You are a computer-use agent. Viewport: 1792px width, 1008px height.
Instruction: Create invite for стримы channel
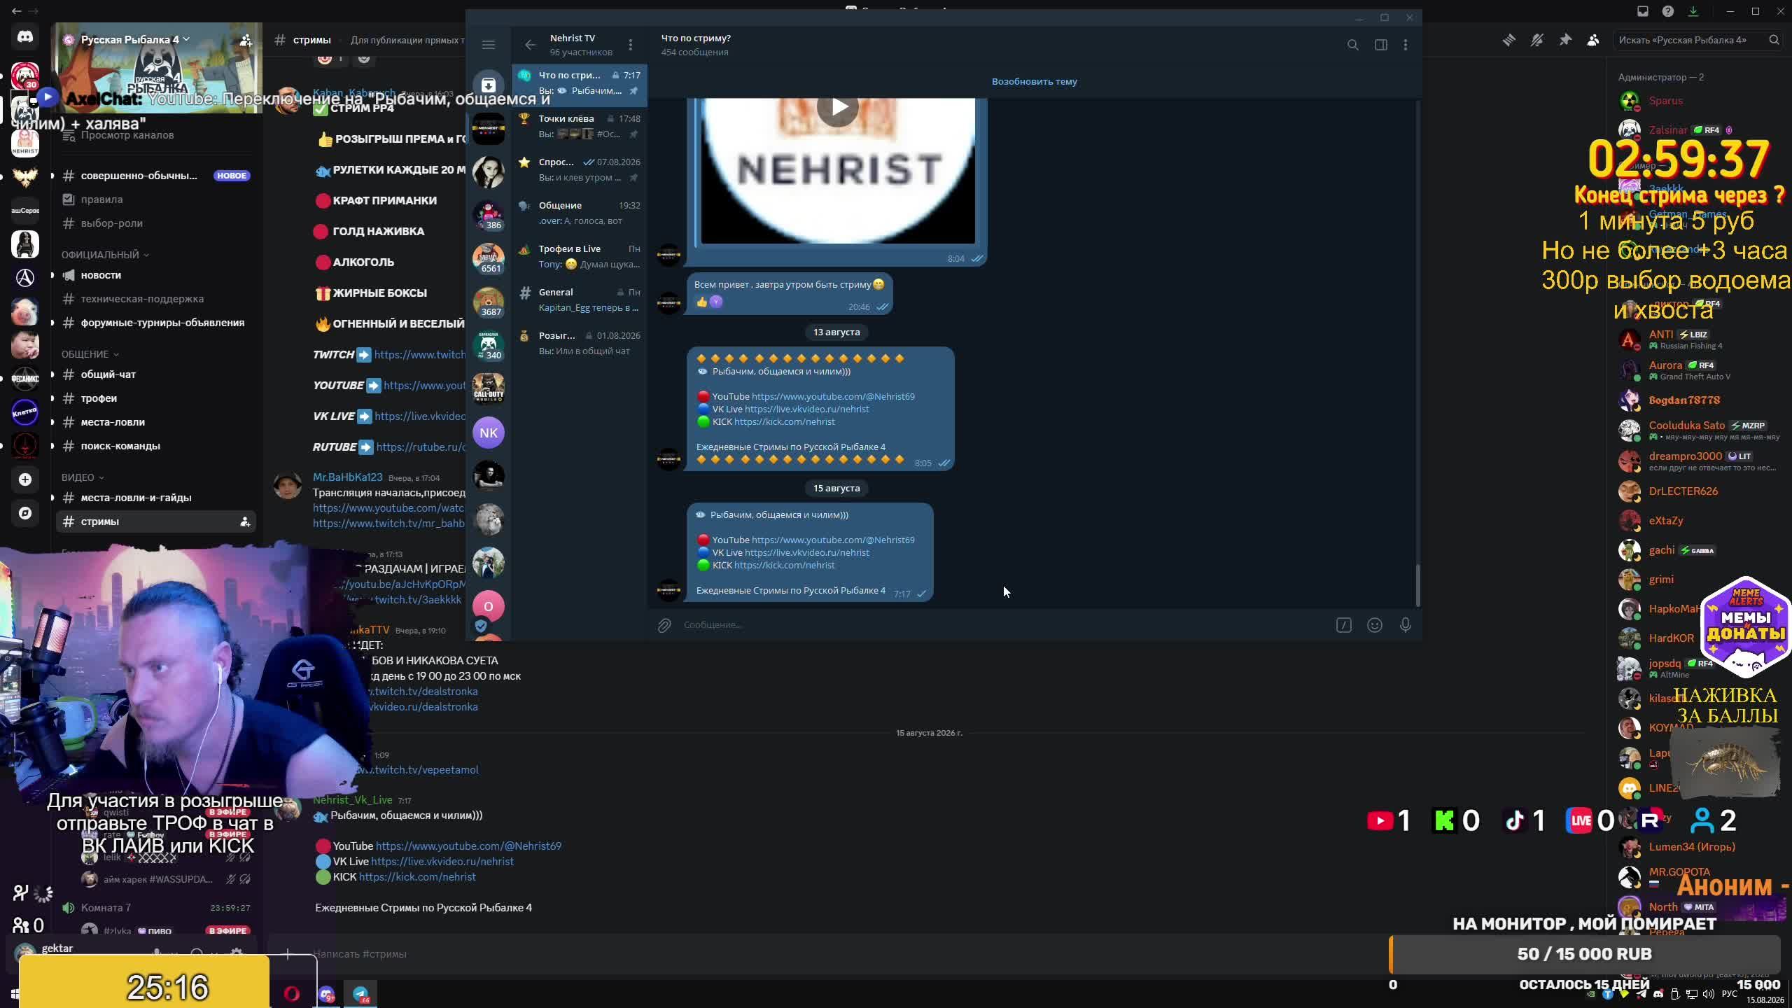click(x=245, y=521)
